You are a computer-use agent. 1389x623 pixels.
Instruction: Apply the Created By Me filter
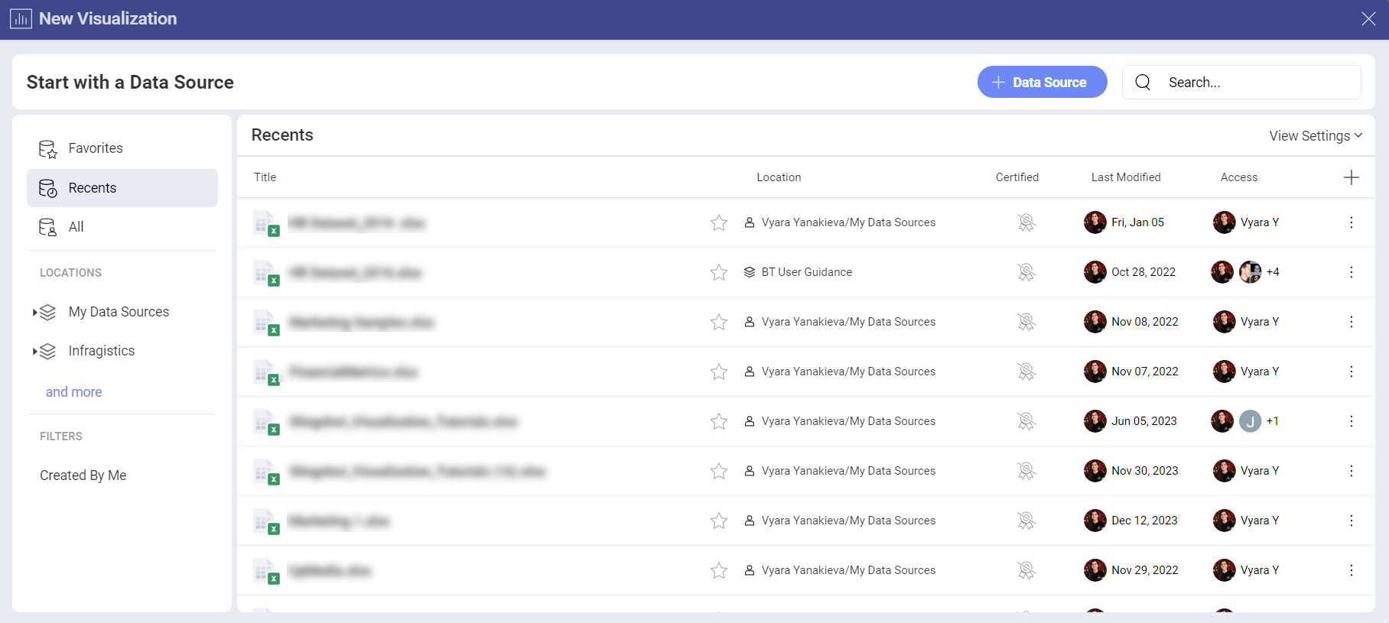(83, 475)
